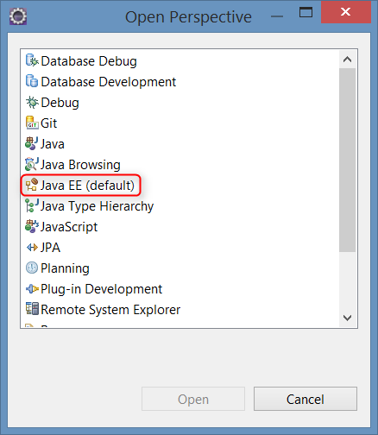Click the scrollbar down arrow

pyautogui.click(x=347, y=318)
